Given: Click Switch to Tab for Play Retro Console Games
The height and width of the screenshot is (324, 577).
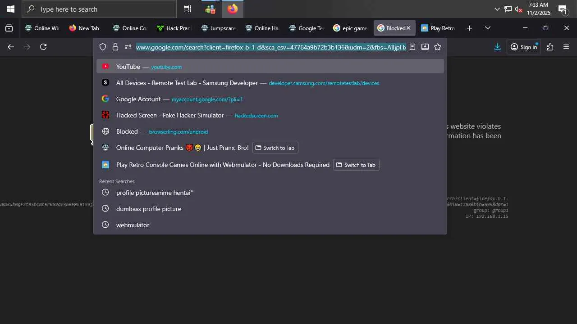Looking at the screenshot, I should pyautogui.click(x=356, y=165).
